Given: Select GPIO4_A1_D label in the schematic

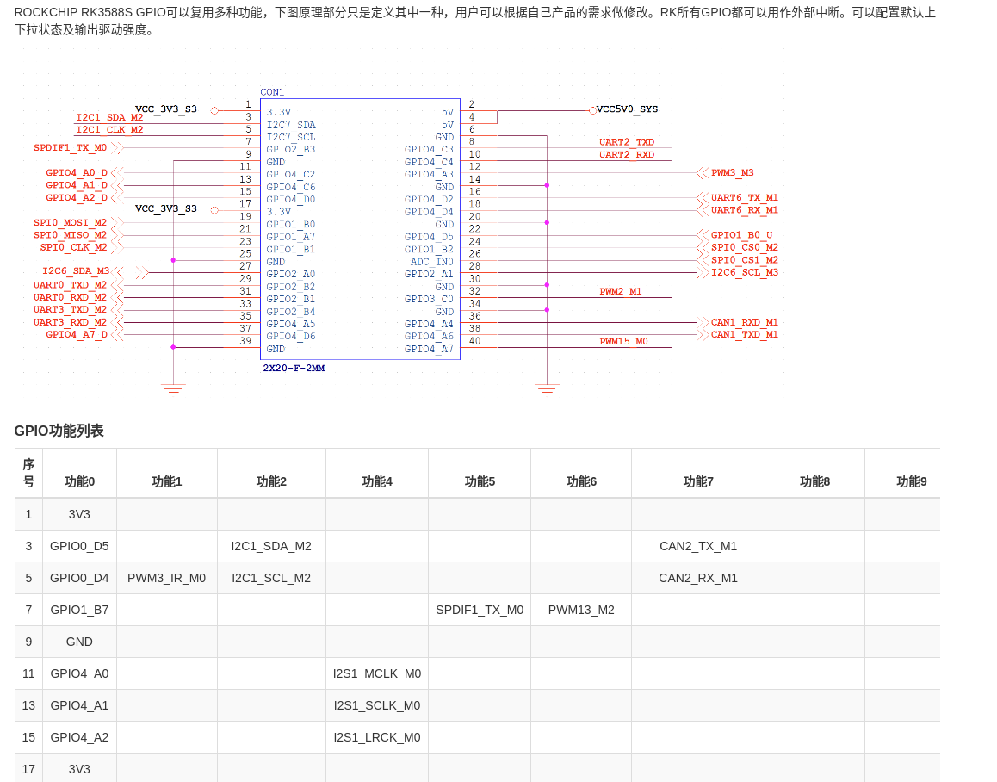Looking at the screenshot, I should (x=77, y=185).
